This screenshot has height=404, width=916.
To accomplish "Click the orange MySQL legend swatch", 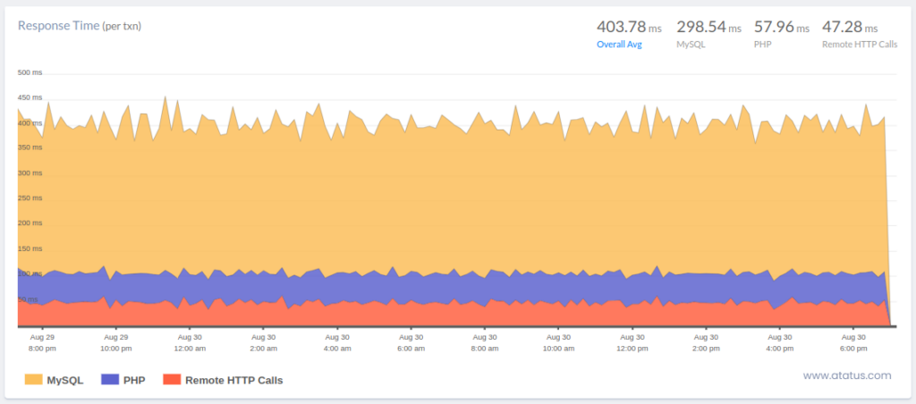I will coord(32,380).
